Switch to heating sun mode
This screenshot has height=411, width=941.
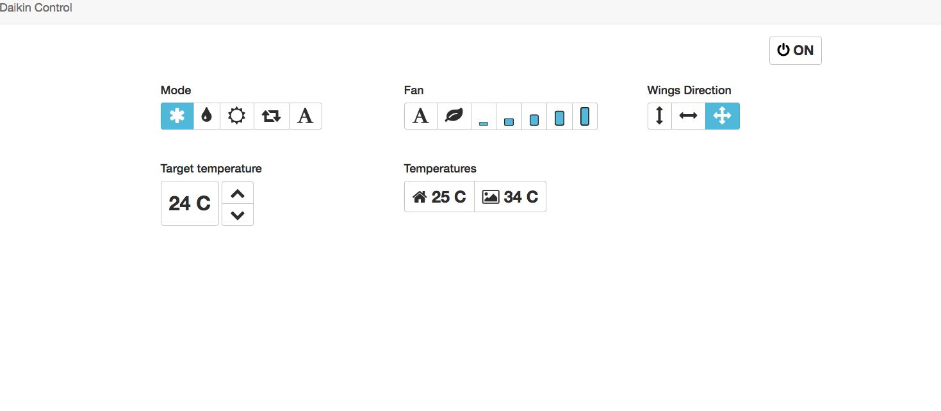[x=237, y=116]
